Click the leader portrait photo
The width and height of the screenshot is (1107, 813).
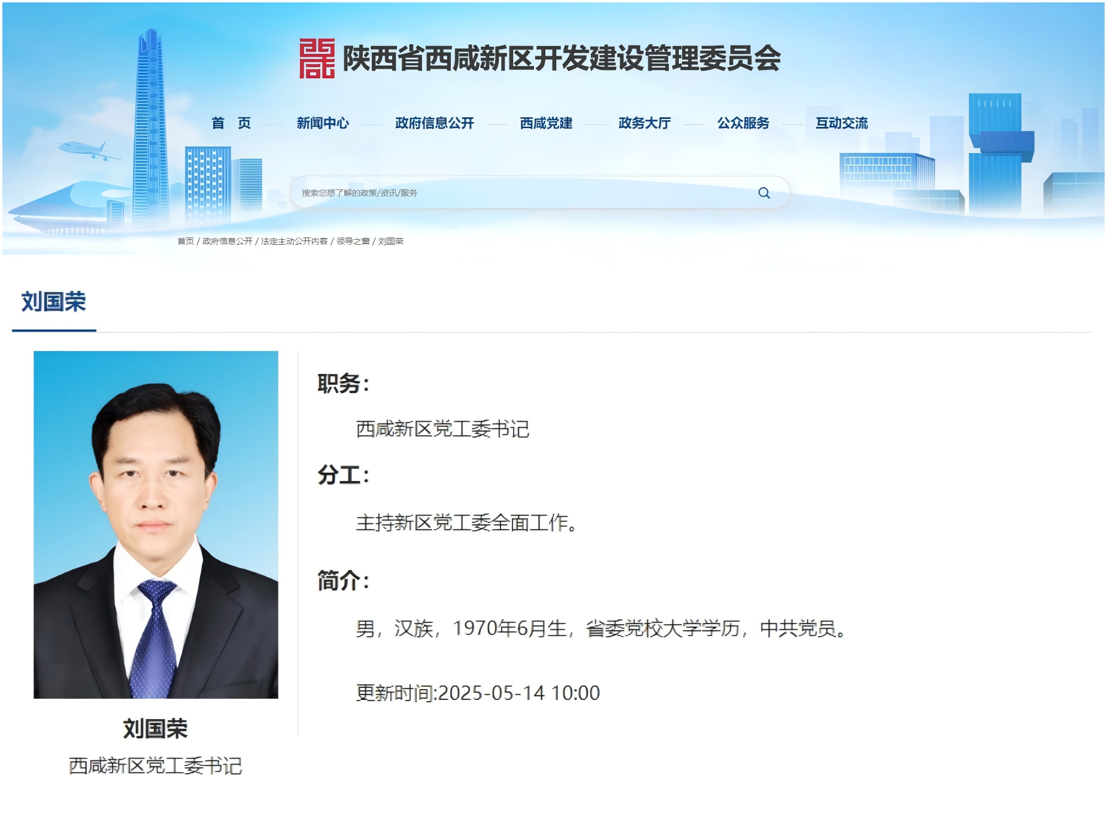click(156, 525)
